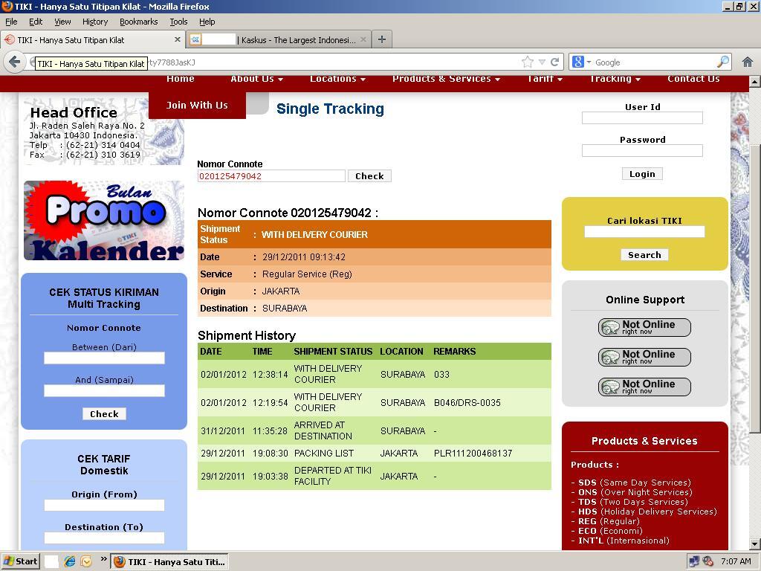Click Search under Cari lokasi TIKI

[x=644, y=255]
